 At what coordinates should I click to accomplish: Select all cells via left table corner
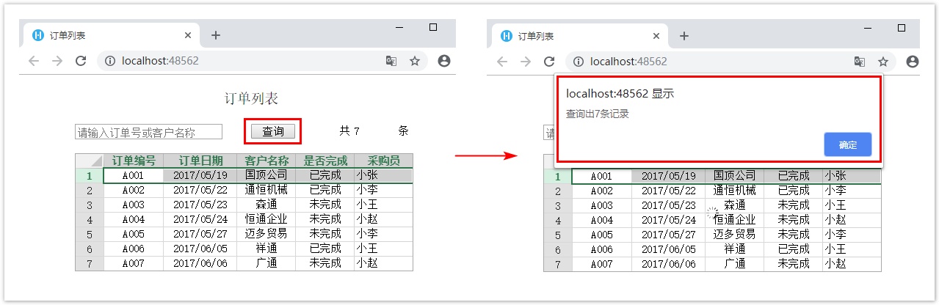(90, 161)
